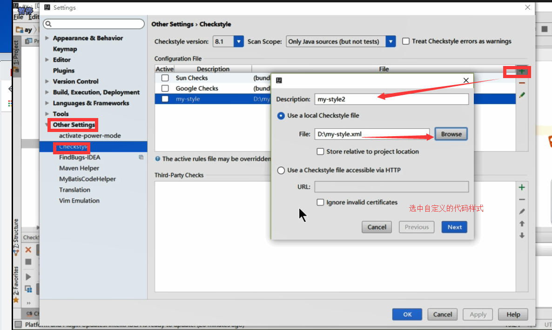This screenshot has width=552, height=330.
Task: Activate the my-style configuration checkbox
Action: 165,99
